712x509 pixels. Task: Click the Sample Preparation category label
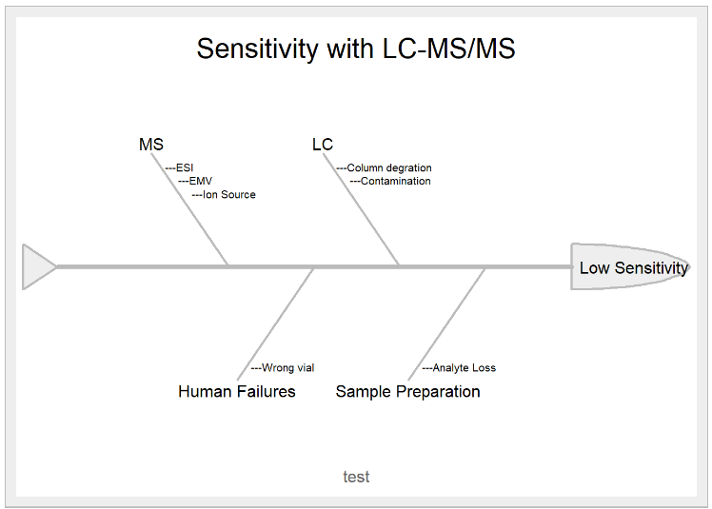407,391
